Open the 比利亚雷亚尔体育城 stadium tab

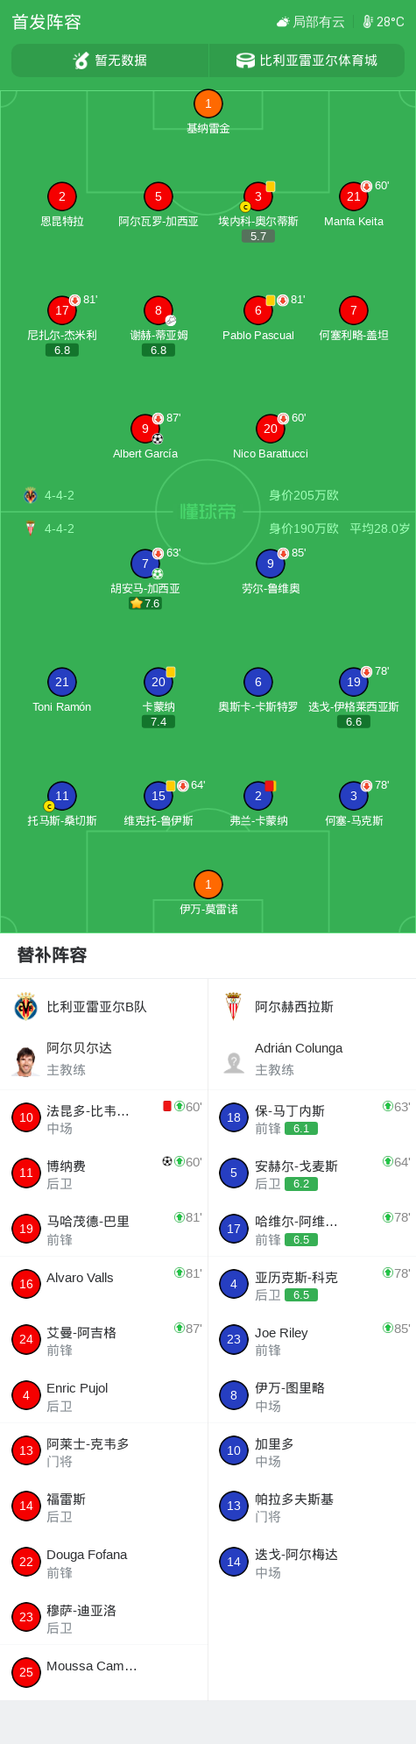[307, 60]
